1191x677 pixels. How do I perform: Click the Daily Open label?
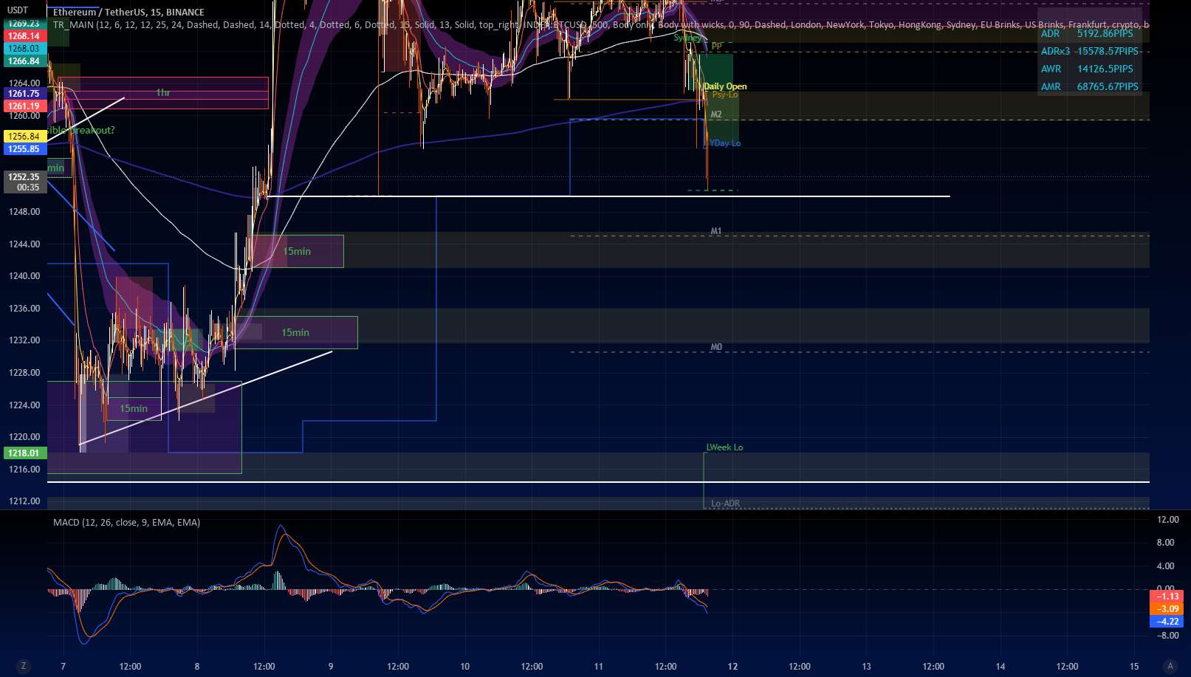click(725, 86)
